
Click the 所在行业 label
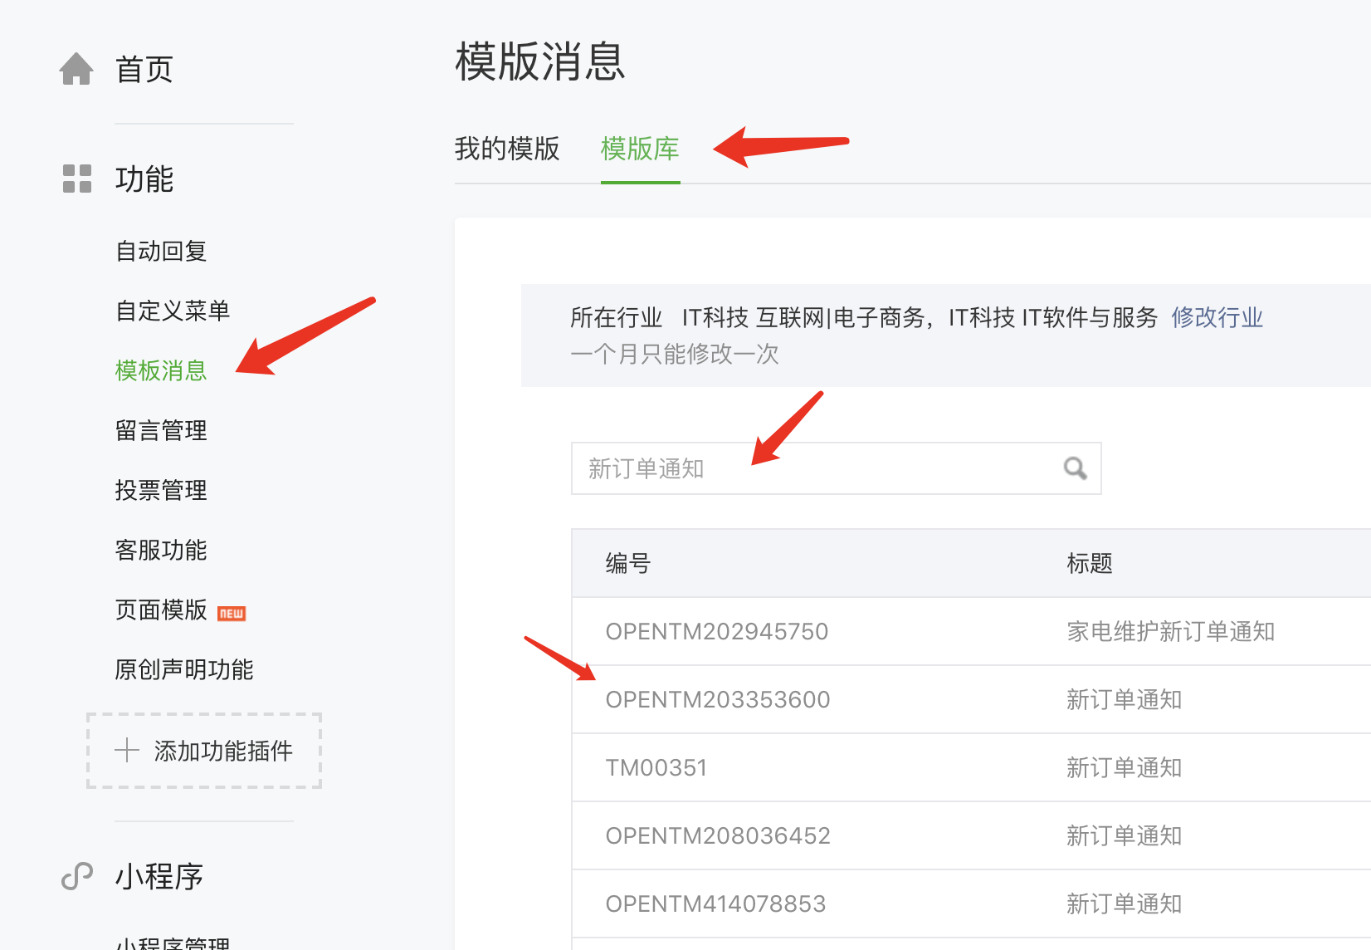[617, 317]
